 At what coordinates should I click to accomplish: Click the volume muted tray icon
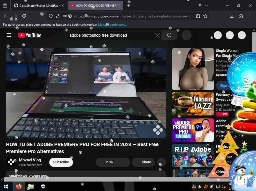[x=223, y=187]
